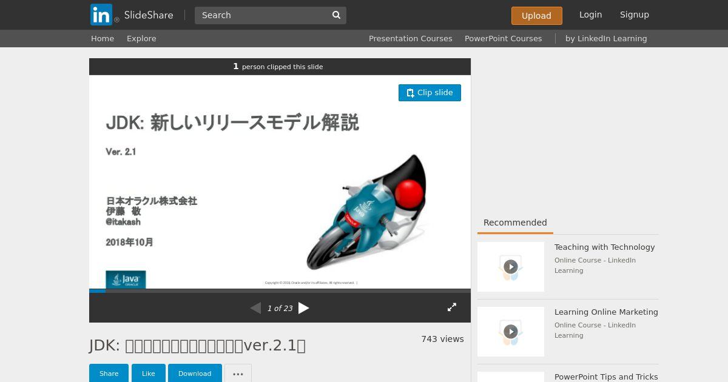Click the '1 person clipped this slide' banner
Image resolution: width=728 pixels, height=382 pixels.
(x=280, y=67)
